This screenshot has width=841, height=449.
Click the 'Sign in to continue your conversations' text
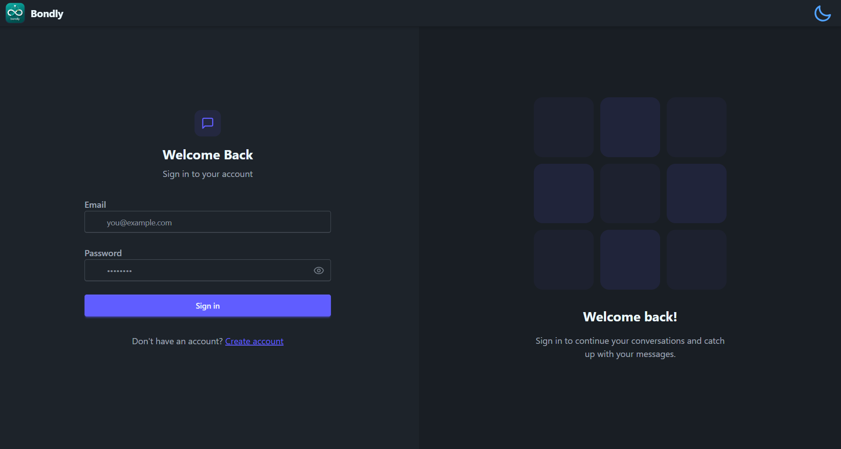coord(630,347)
